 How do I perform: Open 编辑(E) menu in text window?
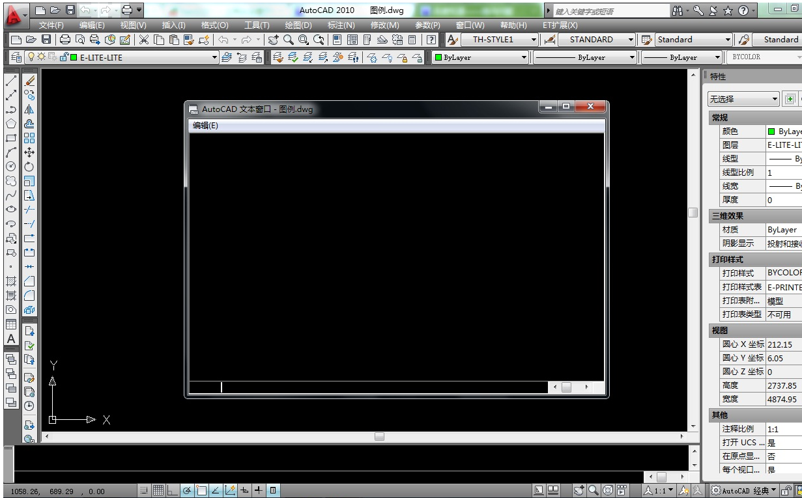click(x=205, y=126)
